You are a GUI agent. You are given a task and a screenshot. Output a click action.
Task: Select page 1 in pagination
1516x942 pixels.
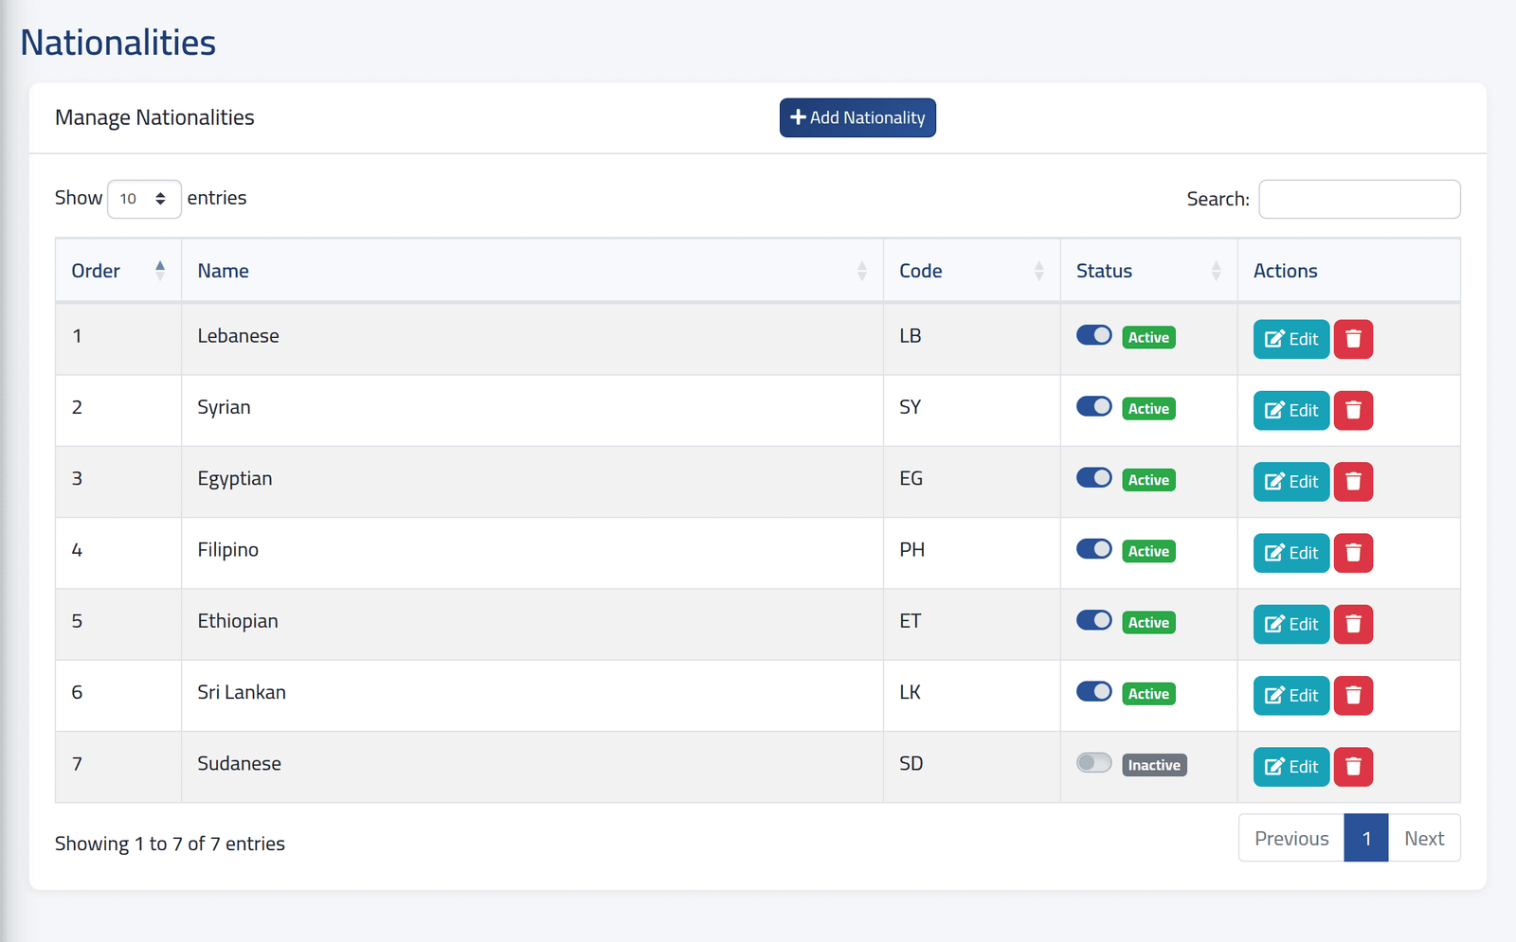point(1366,838)
